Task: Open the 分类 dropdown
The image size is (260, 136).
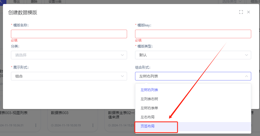Action: (x=69, y=55)
